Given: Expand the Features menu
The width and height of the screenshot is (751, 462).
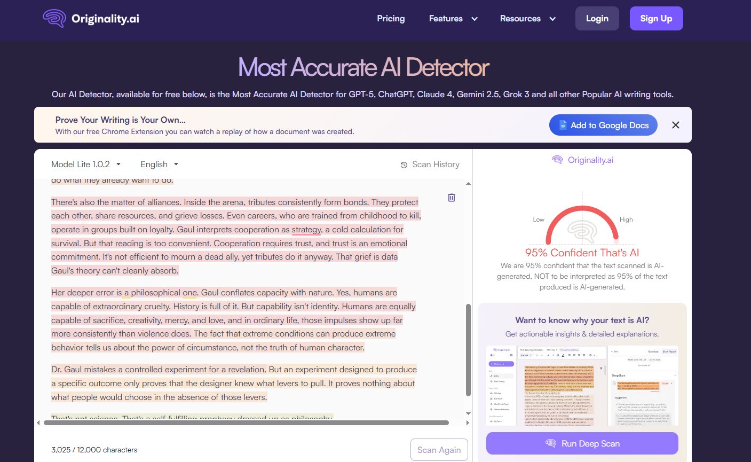Looking at the screenshot, I should [453, 19].
